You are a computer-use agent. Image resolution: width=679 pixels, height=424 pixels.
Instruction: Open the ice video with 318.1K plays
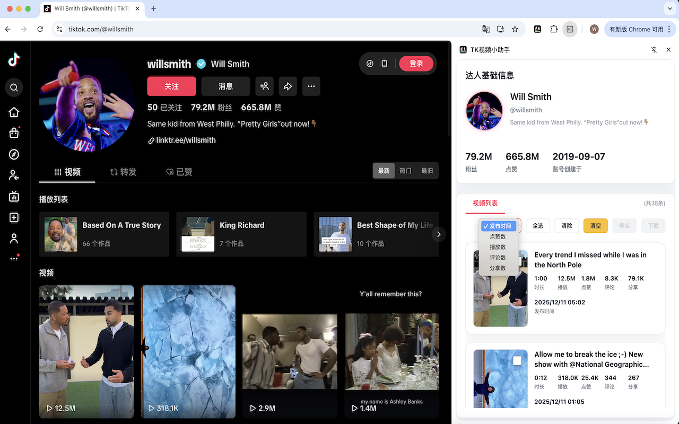click(188, 352)
